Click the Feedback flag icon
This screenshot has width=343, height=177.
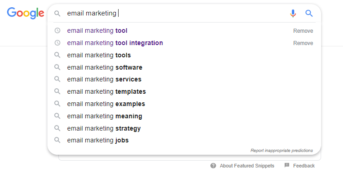click(287, 166)
